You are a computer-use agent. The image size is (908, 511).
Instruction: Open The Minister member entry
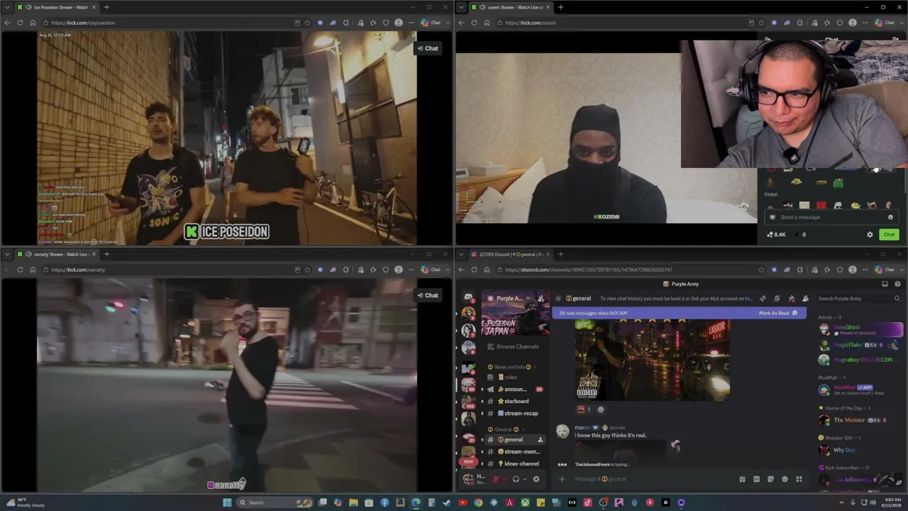860,420
